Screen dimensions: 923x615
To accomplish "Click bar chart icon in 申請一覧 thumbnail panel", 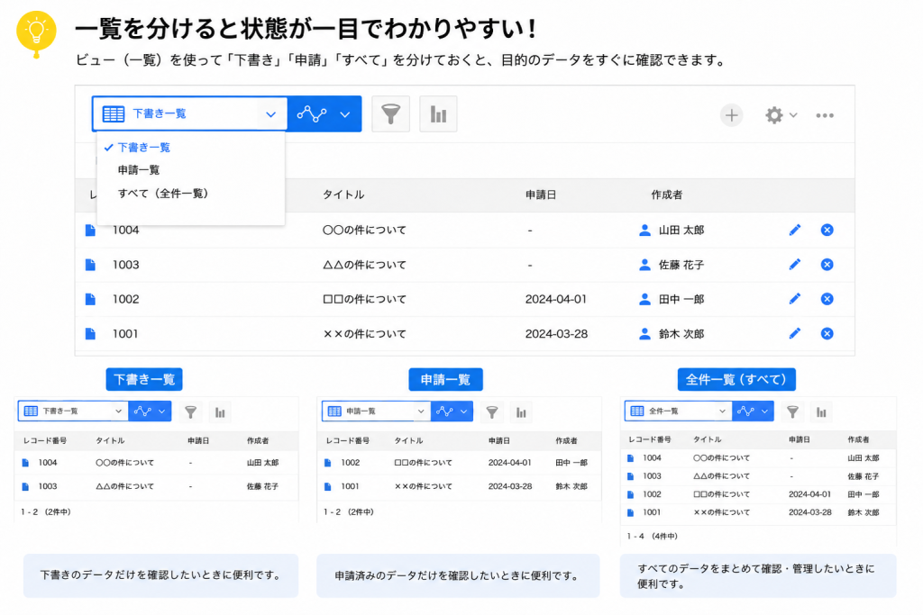I will (522, 412).
